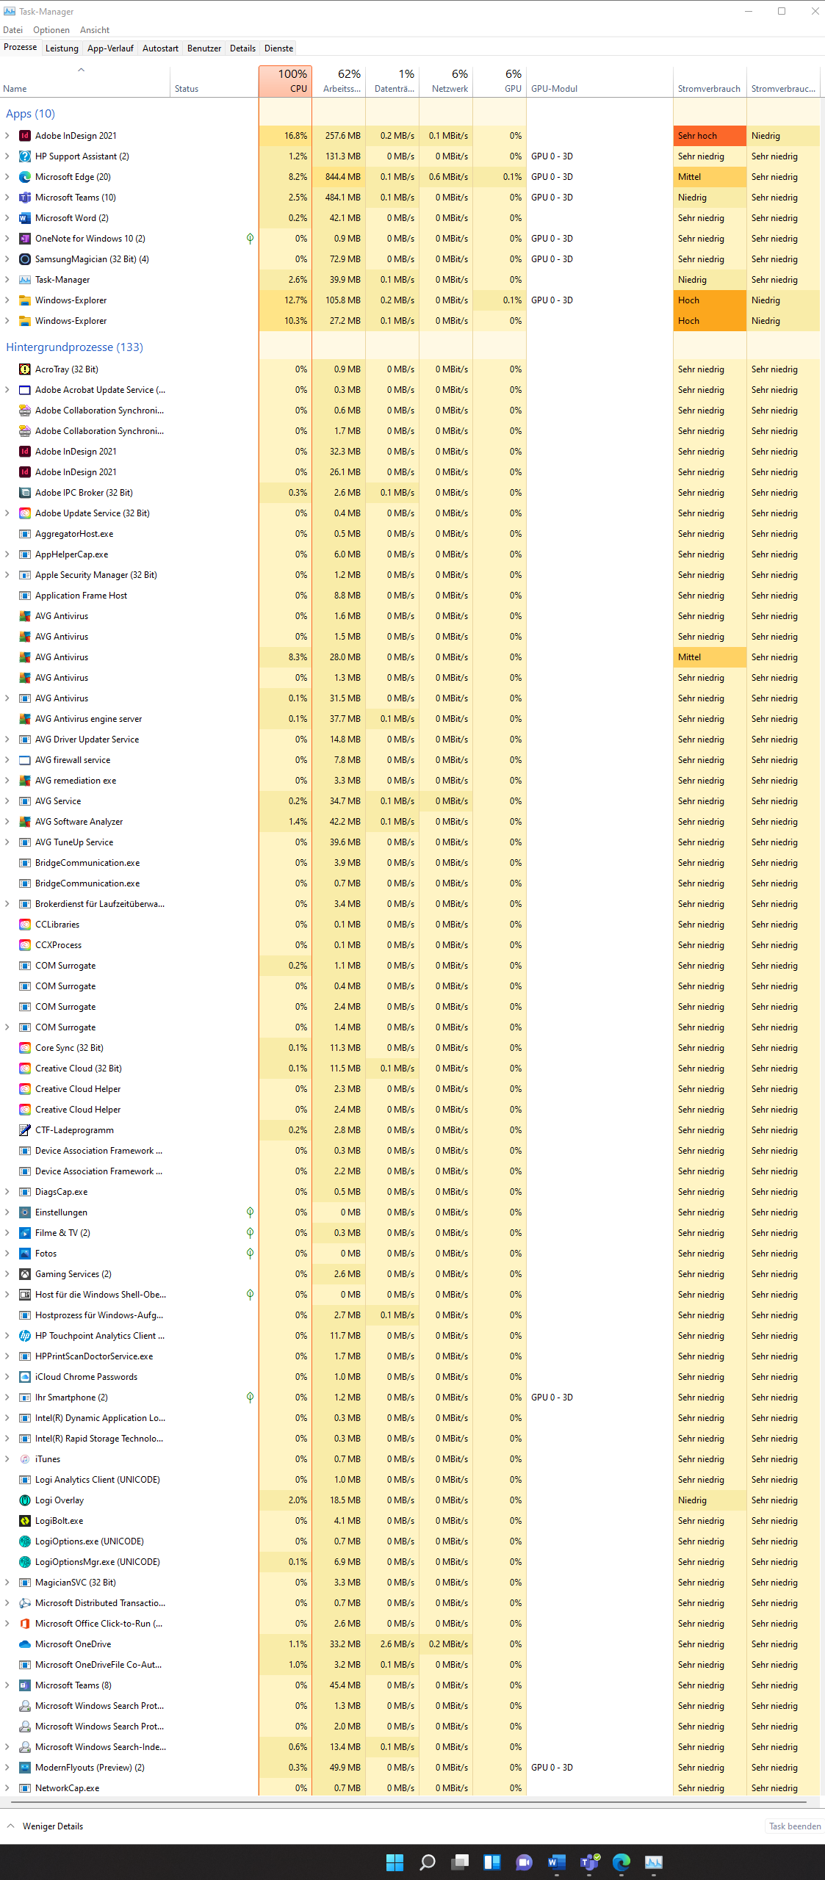Expand the AVG Software Analyzer row
Screen dimensions: 825x1880
pyautogui.click(x=7, y=822)
